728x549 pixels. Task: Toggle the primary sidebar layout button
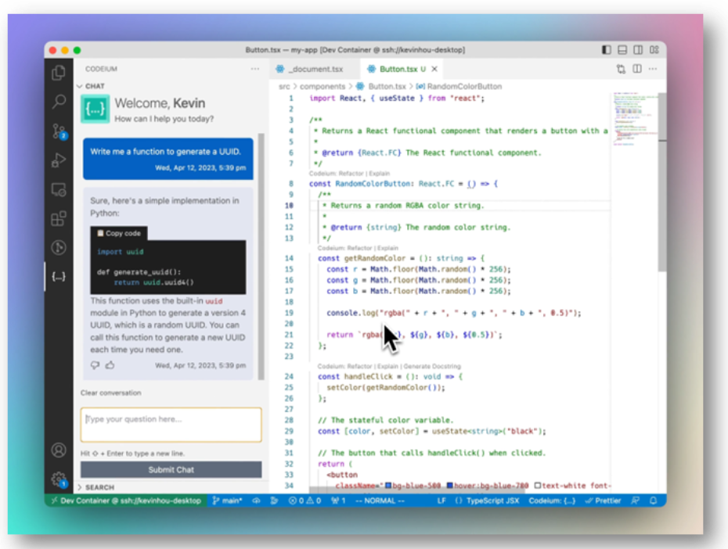point(607,50)
